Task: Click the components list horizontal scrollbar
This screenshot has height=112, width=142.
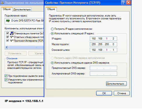Action: tap(24, 47)
